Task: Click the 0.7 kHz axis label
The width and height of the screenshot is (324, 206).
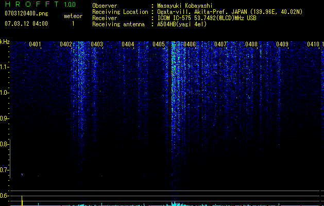Action: click(4, 170)
